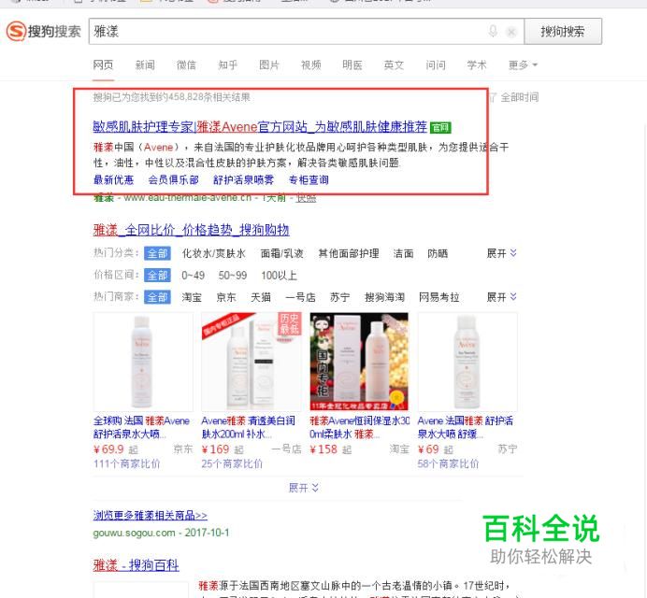
Task: Activate the microphone voice search icon
Action: [x=493, y=31]
